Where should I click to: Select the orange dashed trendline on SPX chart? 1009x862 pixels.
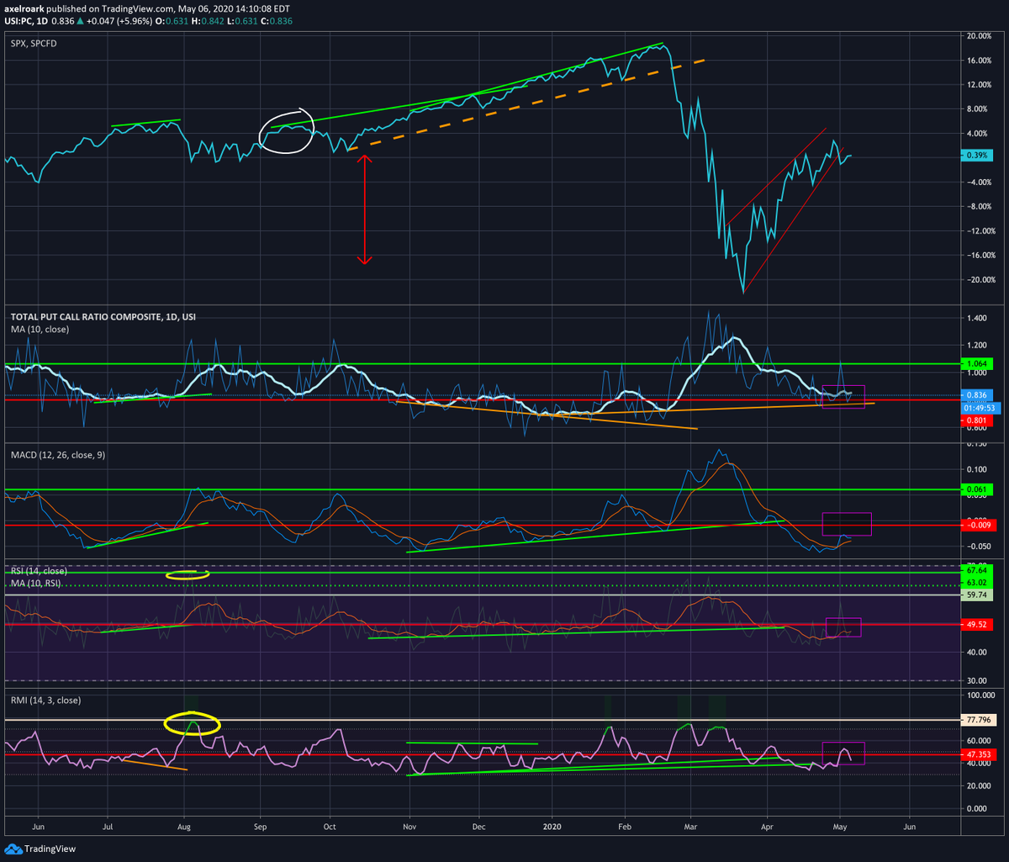[526, 105]
